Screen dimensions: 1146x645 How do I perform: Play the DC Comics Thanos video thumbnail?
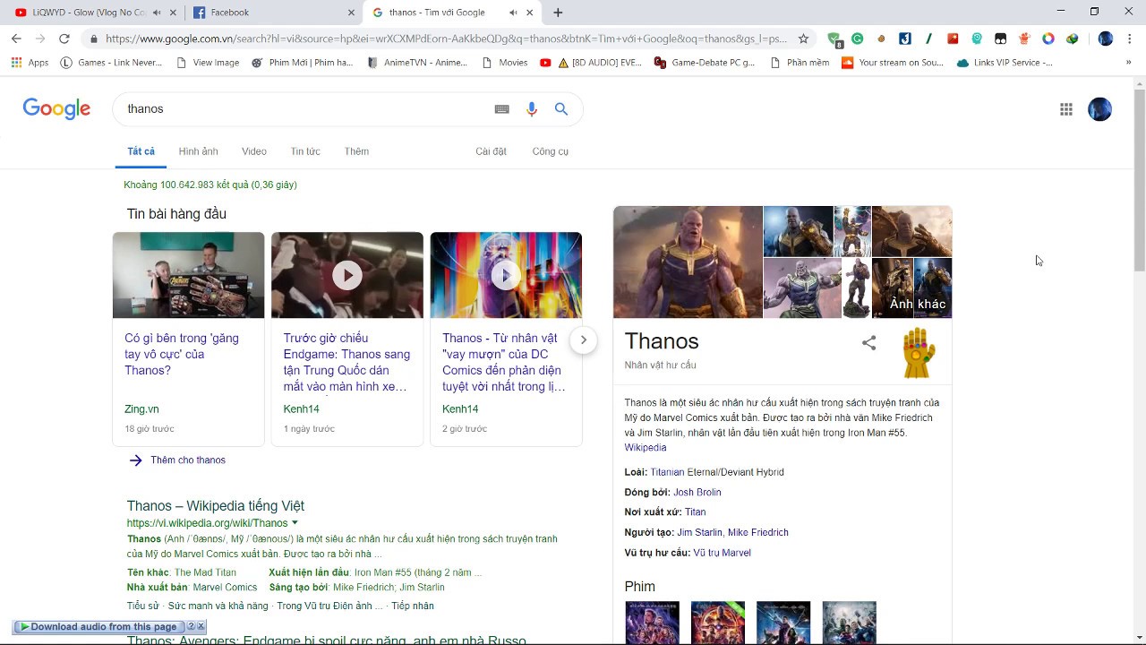(x=506, y=275)
